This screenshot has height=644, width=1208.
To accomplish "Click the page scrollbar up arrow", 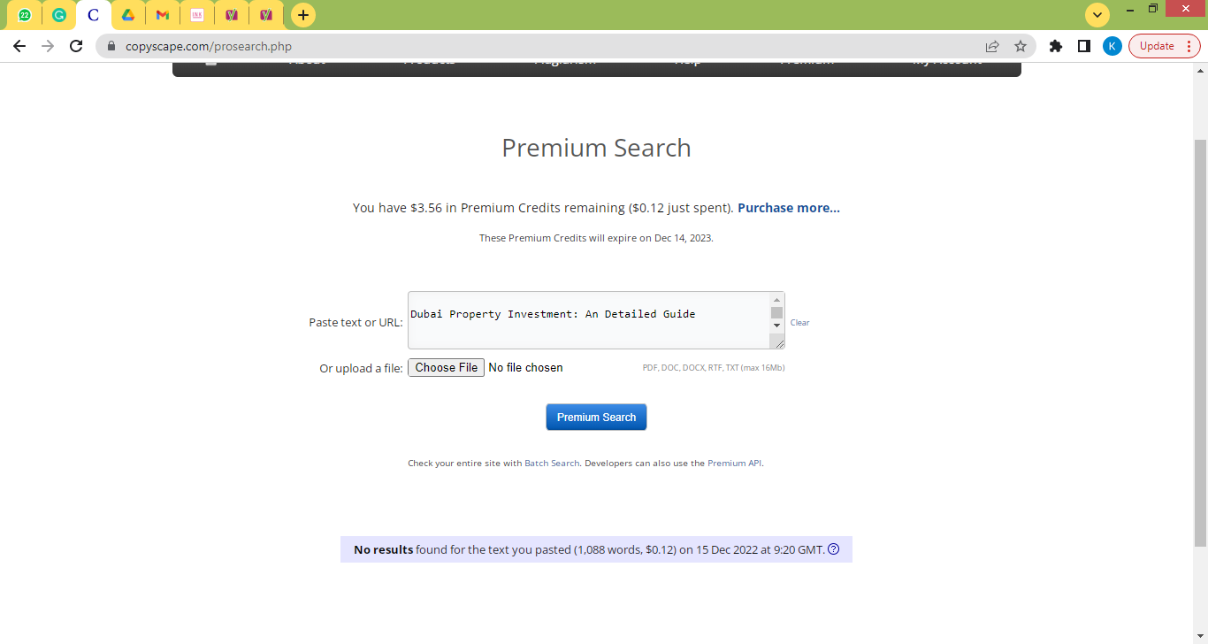I will (1200, 69).
